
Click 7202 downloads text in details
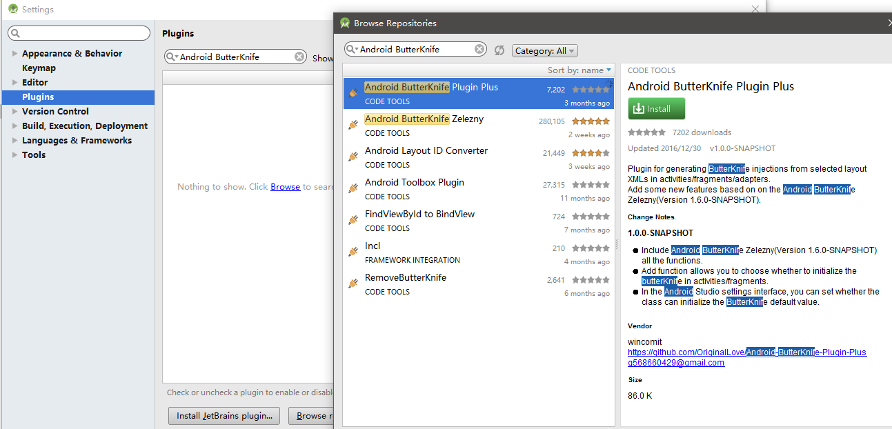702,132
